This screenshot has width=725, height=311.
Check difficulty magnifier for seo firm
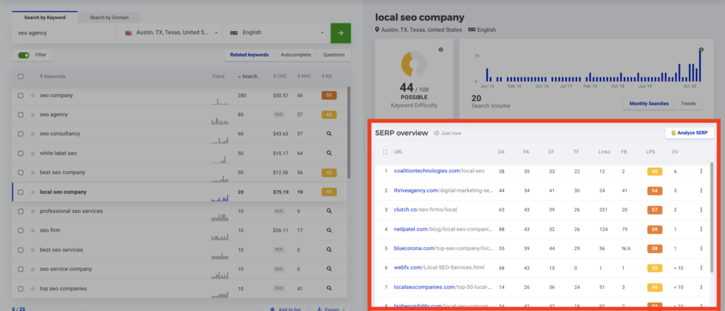point(329,230)
